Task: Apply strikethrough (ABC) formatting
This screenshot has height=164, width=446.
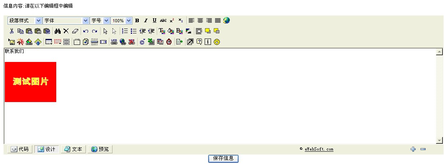Action: point(163,20)
